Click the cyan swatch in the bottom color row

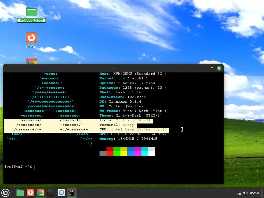(145, 154)
